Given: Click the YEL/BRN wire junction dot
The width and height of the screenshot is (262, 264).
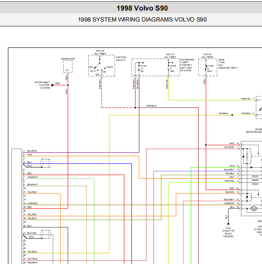Looking at the screenshot, I should (232, 115).
